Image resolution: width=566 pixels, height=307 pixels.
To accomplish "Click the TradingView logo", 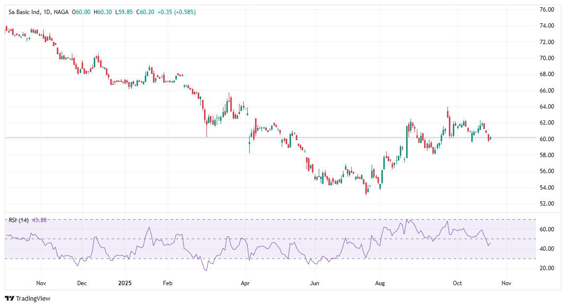I will [28, 298].
